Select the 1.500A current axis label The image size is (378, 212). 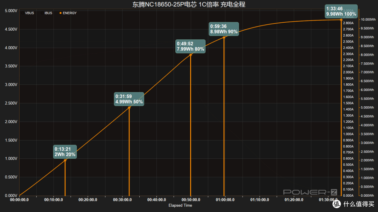coord(348,103)
